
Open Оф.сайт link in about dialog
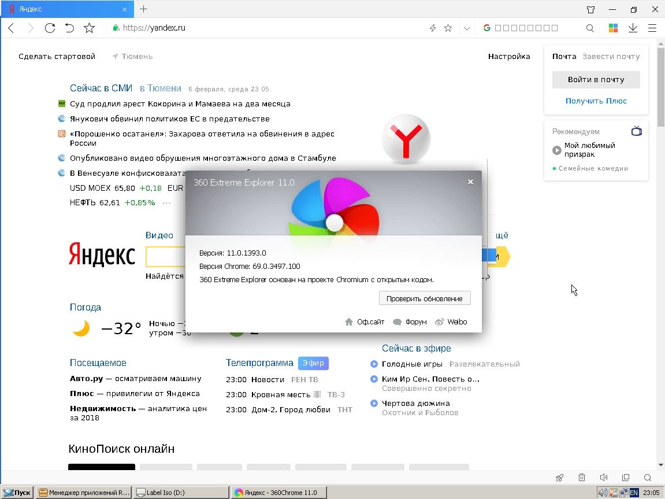tap(365, 322)
